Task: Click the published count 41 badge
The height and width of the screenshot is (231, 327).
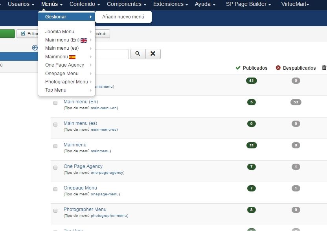Action: [251, 81]
